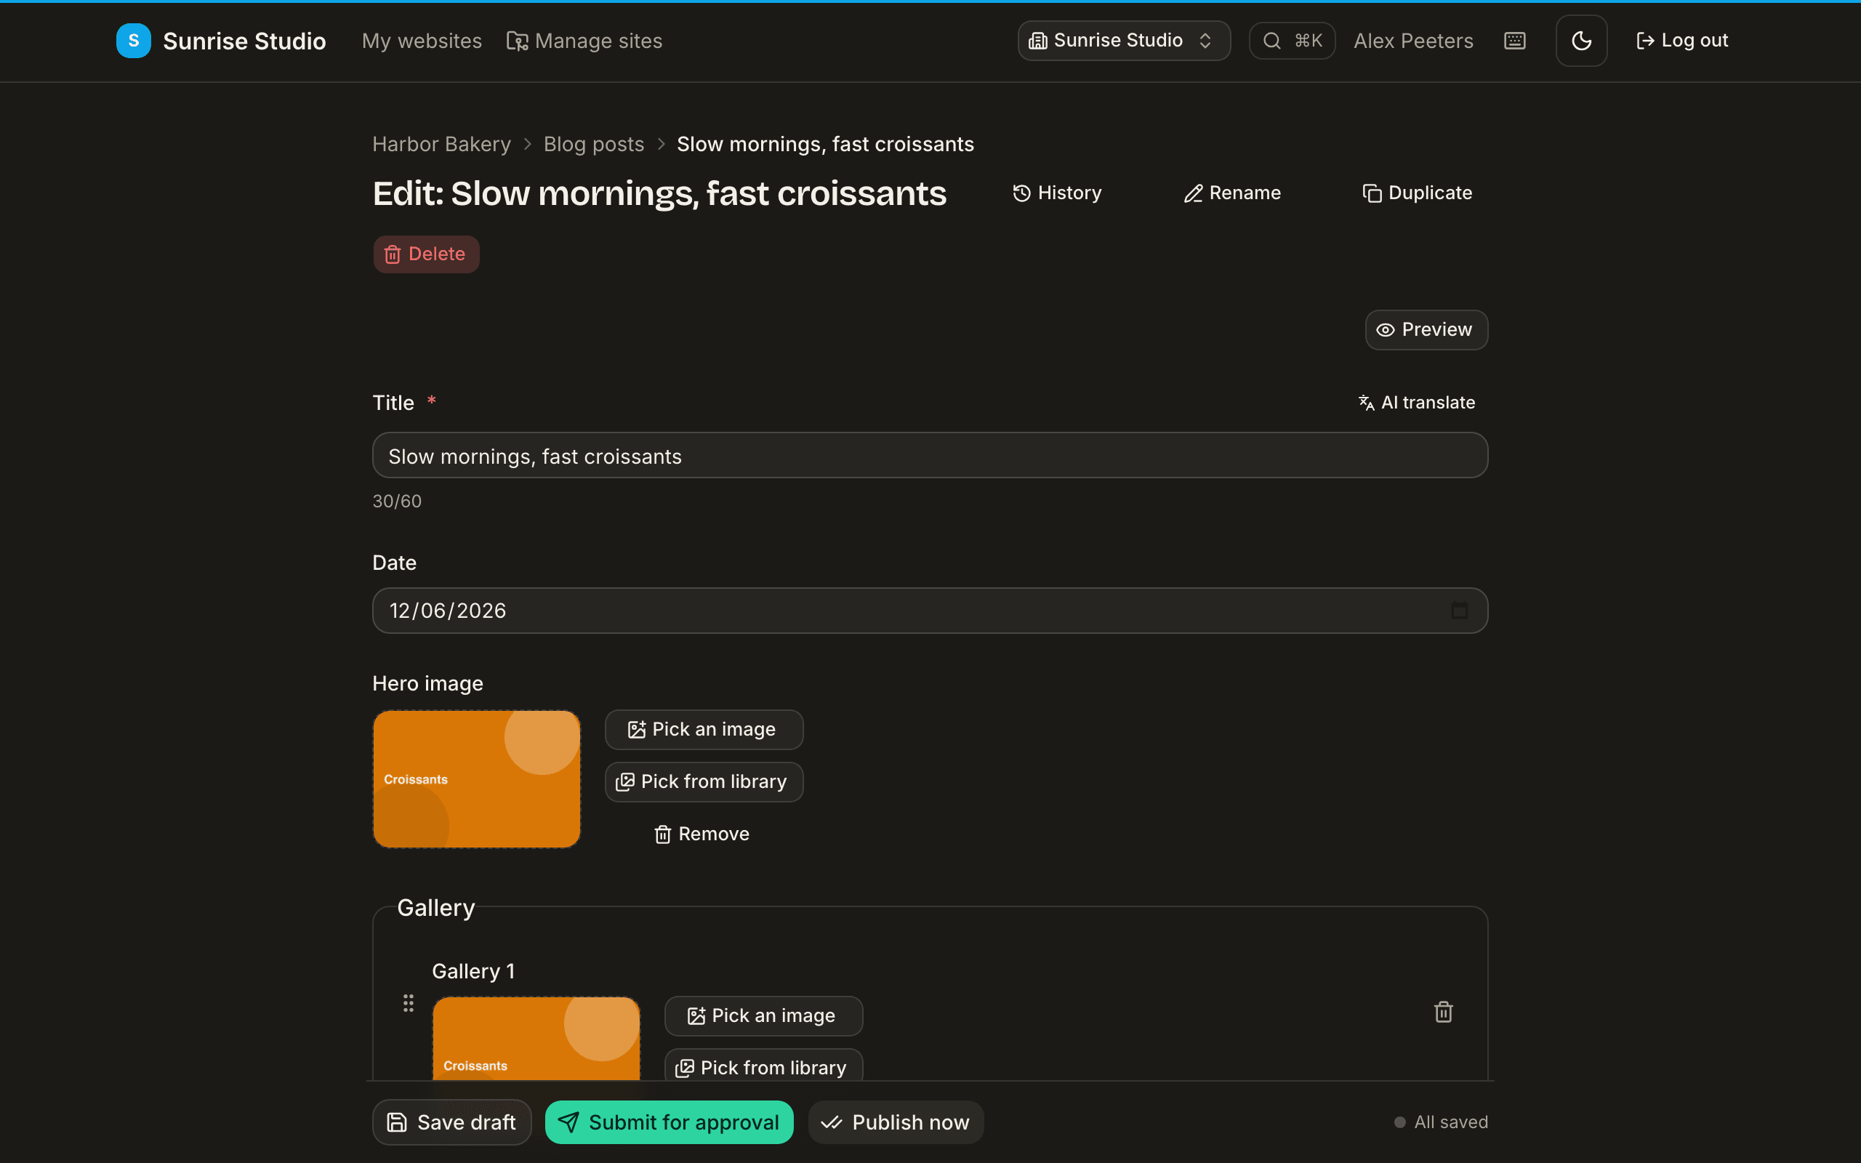This screenshot has height=1163, width=1861.
Task: Focus the Date input field
Action: point(930,611)
